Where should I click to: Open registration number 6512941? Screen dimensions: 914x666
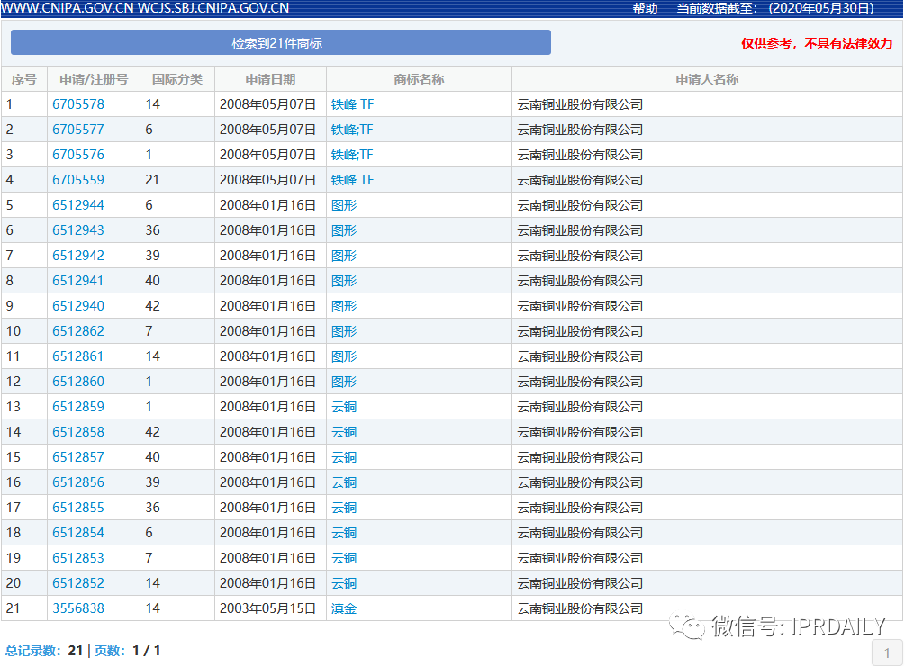(x=78, y=280)
